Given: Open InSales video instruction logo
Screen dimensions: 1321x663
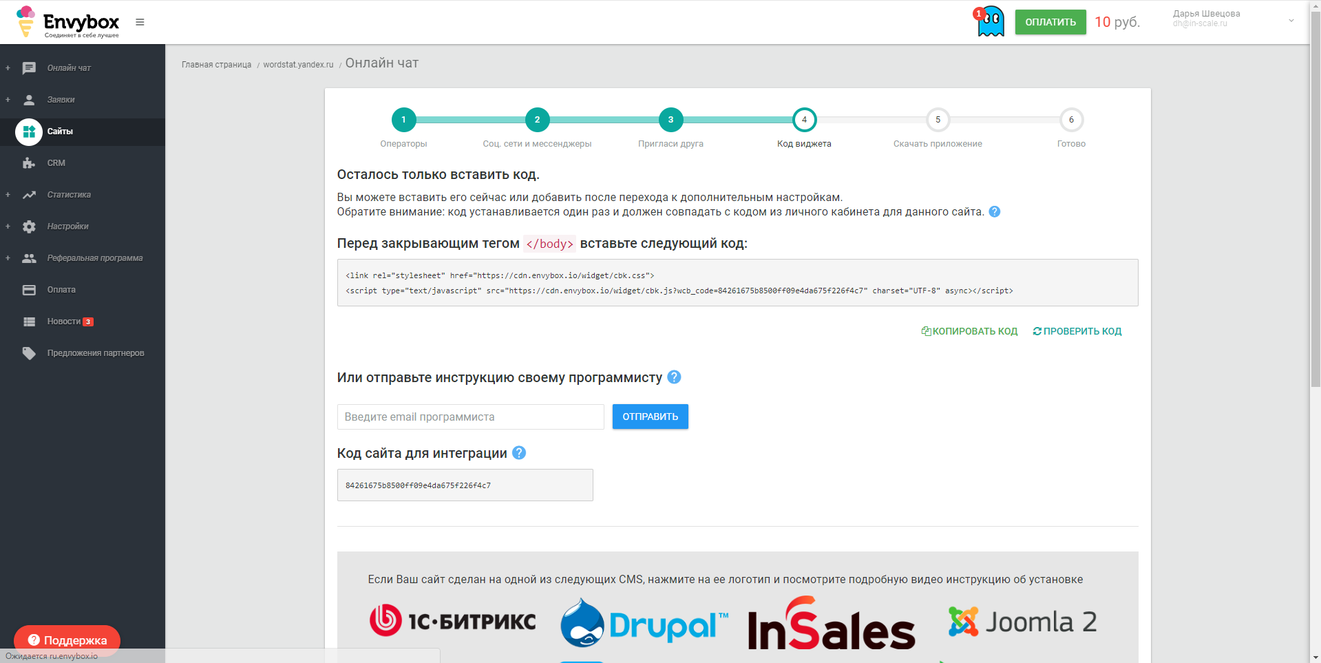Looking at the screenshot, I should (x=832, y=624).
